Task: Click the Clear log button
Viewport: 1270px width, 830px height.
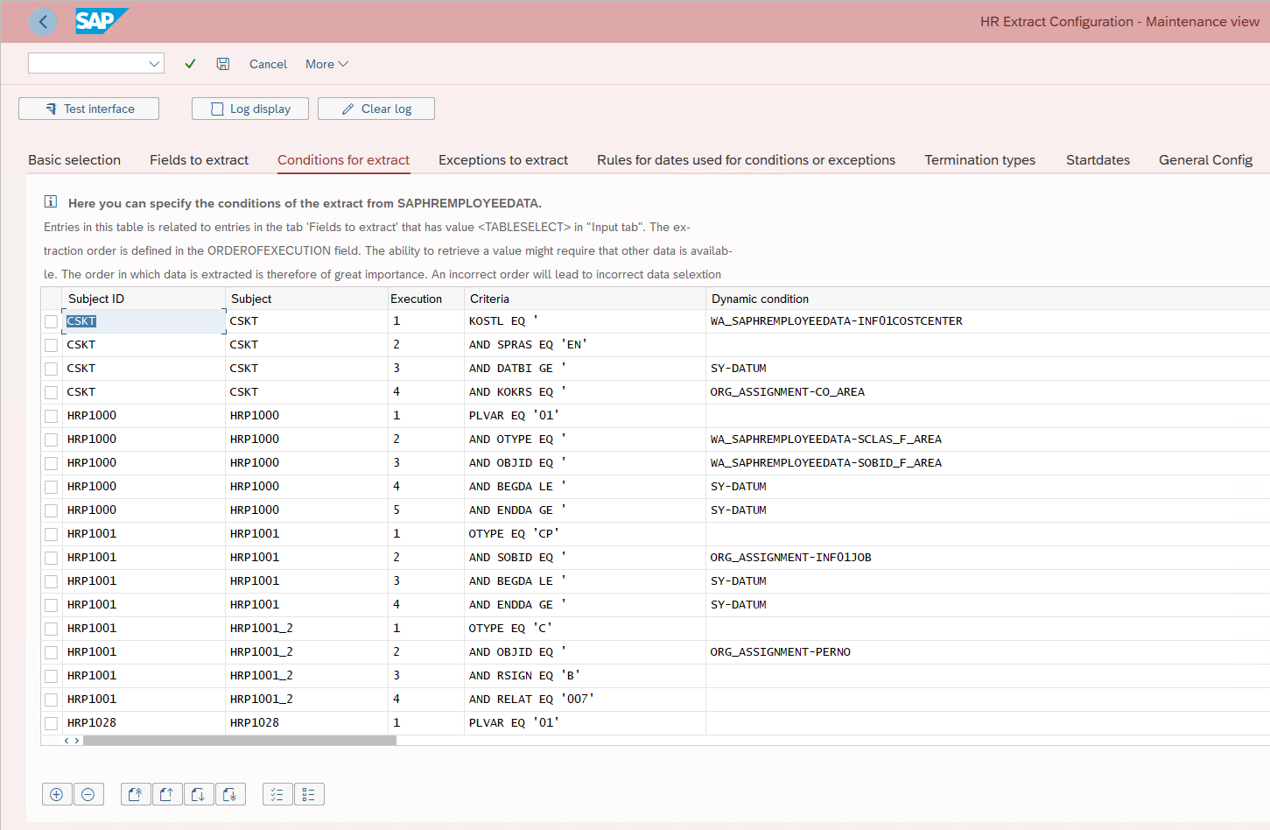Action: pos(376,109)
